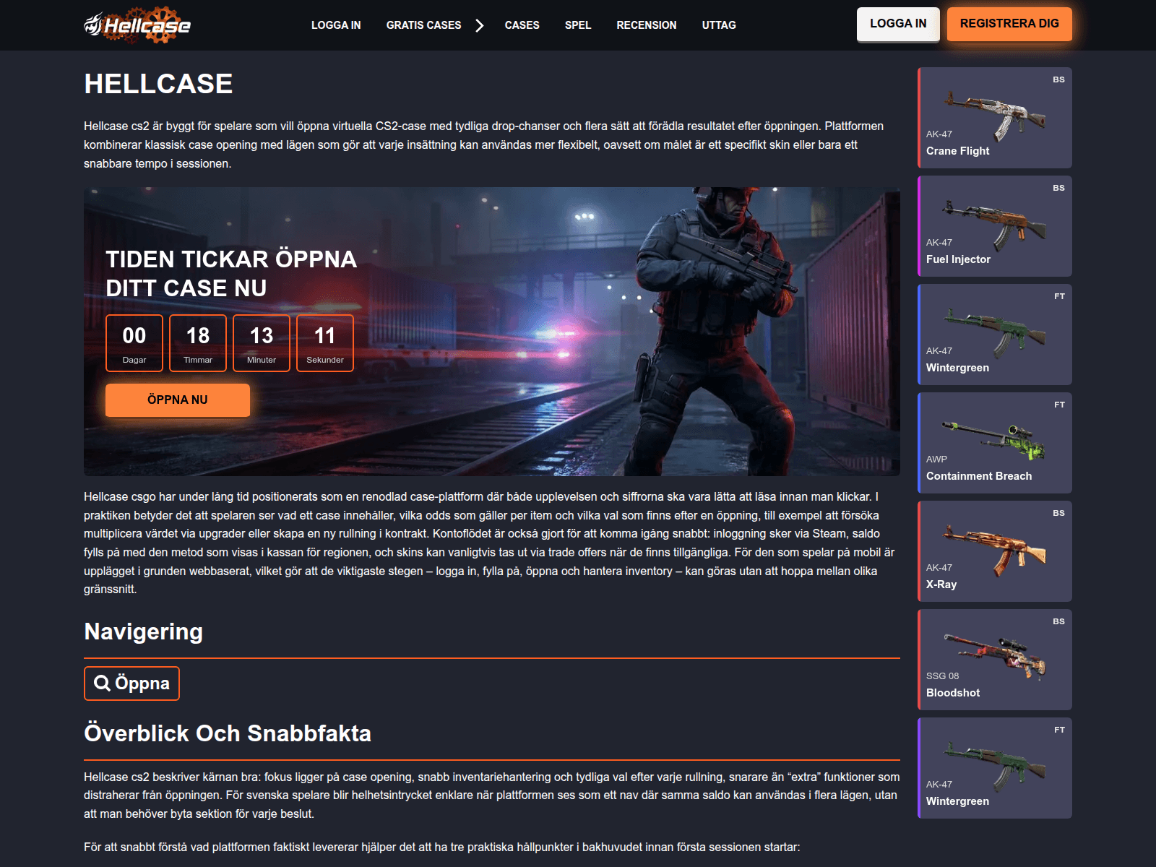The height and width of the screenshot is (867, 1156).
Task: Open RECENSION in the top navigation
Action: click(x=647, y=25)
